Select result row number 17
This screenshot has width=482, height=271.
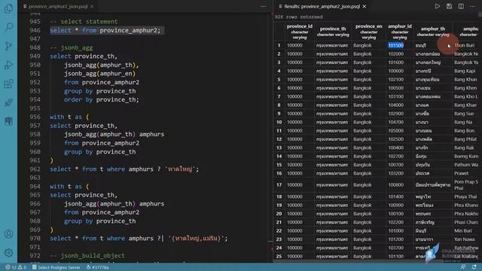point(279,185)
